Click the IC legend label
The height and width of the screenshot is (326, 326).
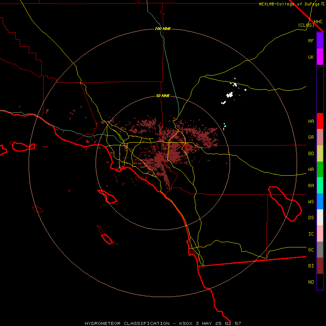pos(311,234)
